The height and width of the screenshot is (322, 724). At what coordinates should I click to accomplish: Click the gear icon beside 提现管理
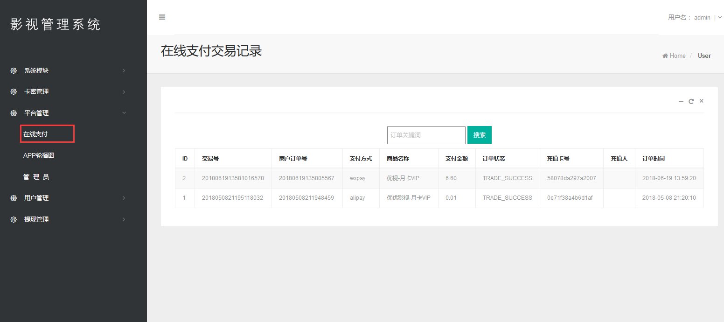(x=14, y=219)
